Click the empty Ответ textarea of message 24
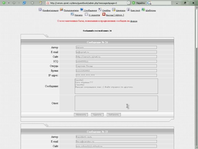 116,103
